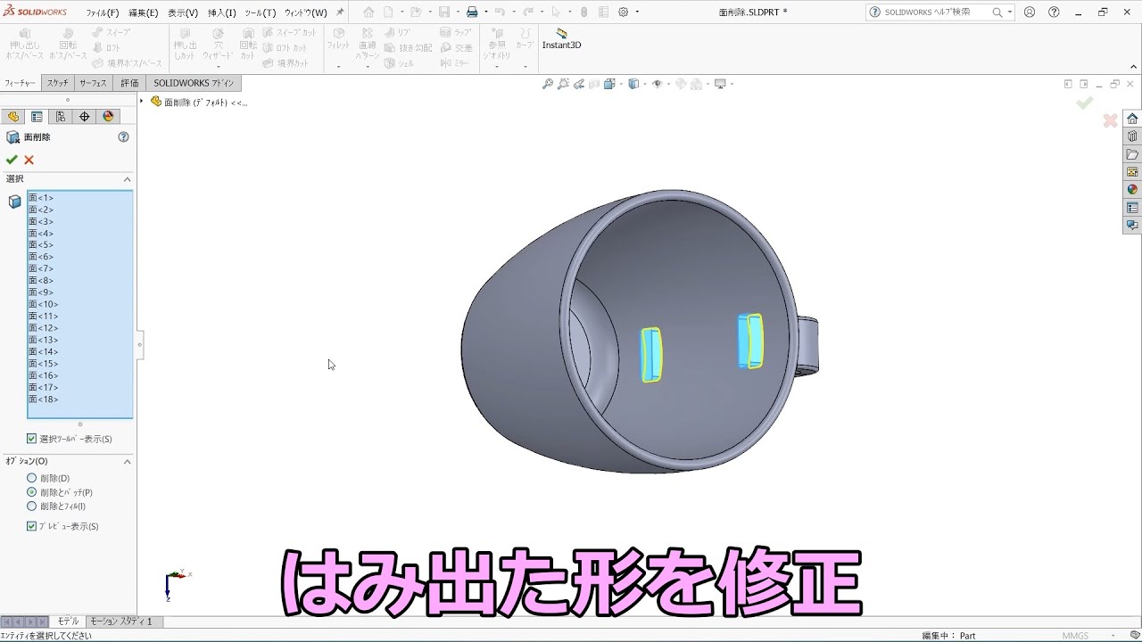Cancel using graphics-area red X
1142x642 pixels.
[1110, 120]
